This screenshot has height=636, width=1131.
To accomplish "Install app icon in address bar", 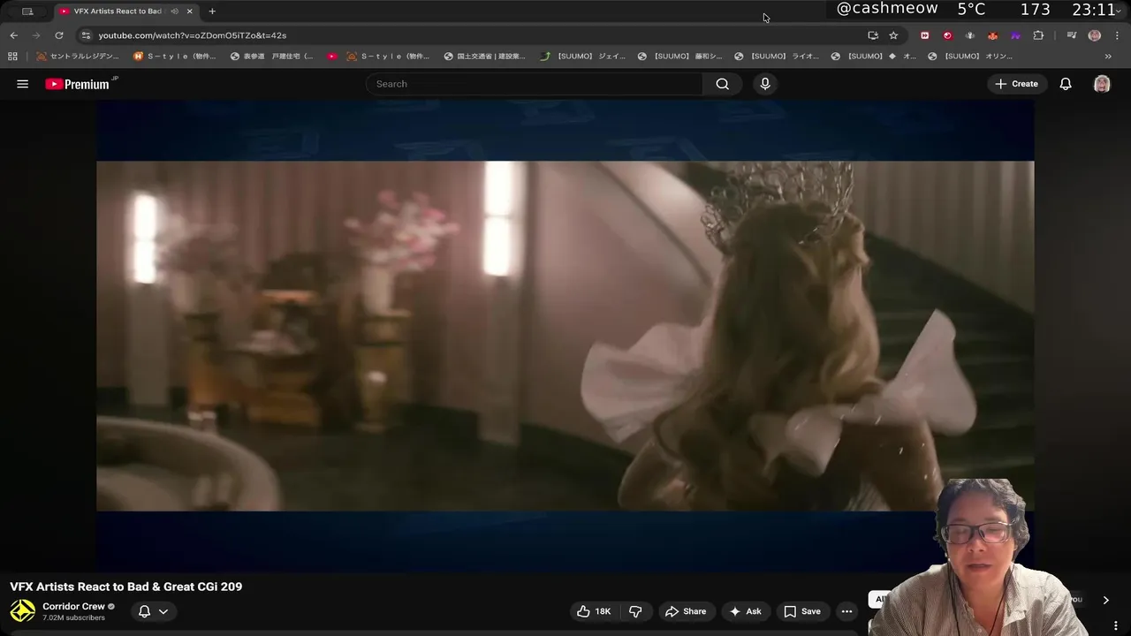I will (873, 35).
